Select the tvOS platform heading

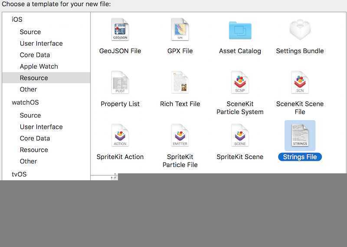tap(19, 174)
